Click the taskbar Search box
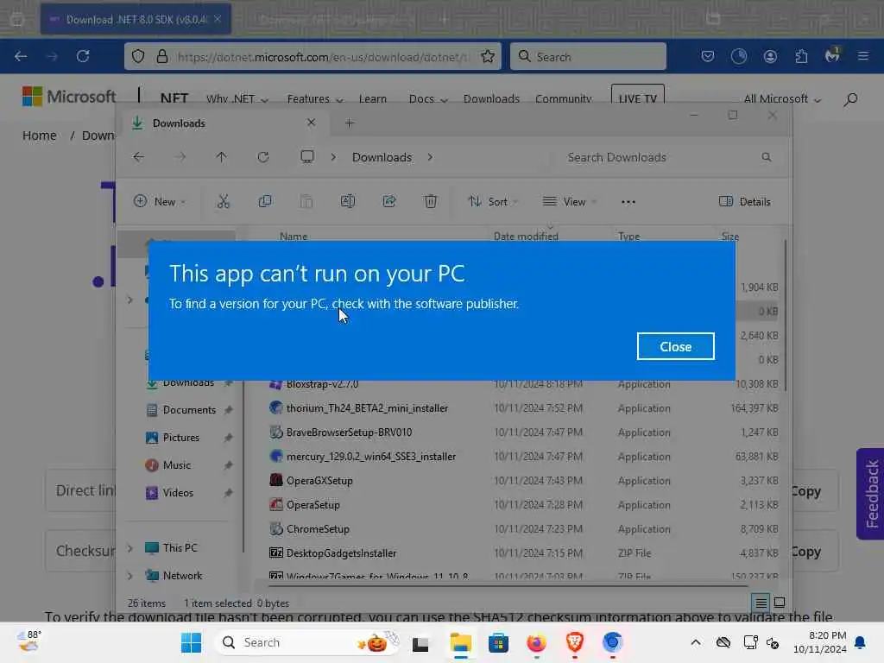884x663 pixels. pos(308,642)
